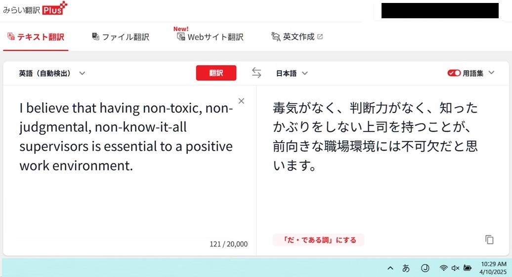Select the テキスト翻訳 tab
This screenshot has height=277, width=512.
click(x=36, y=37)
